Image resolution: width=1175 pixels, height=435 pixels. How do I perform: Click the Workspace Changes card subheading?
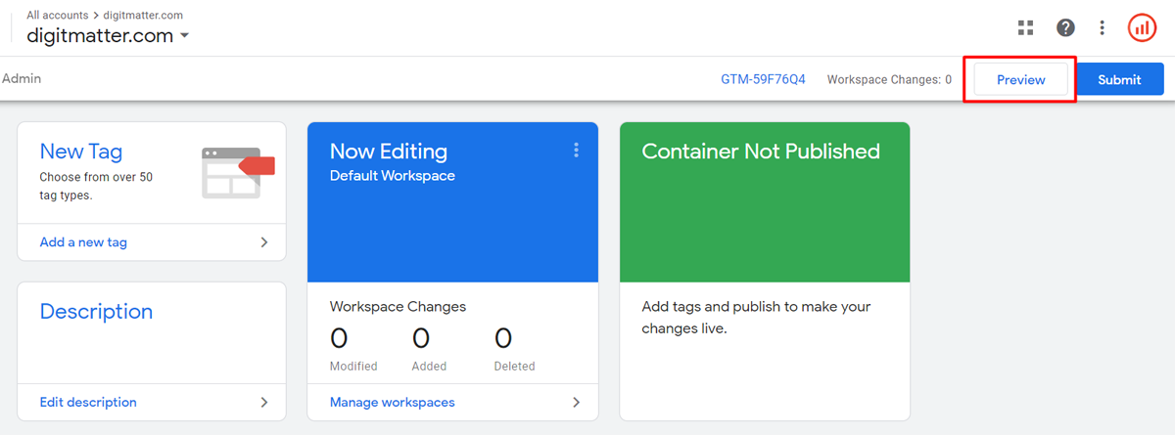click(398, 307)
